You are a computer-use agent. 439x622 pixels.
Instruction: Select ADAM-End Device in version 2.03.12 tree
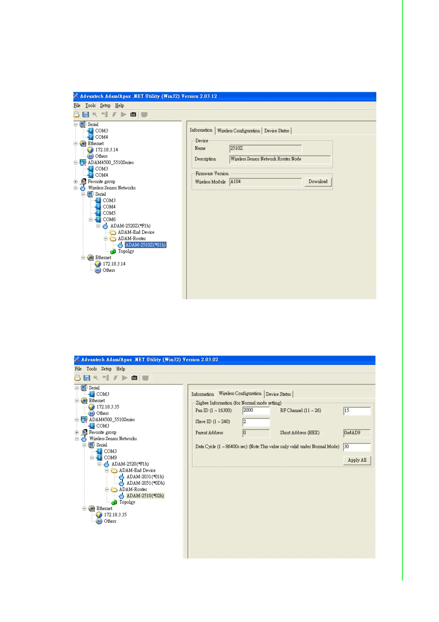[x=136, y=232]
